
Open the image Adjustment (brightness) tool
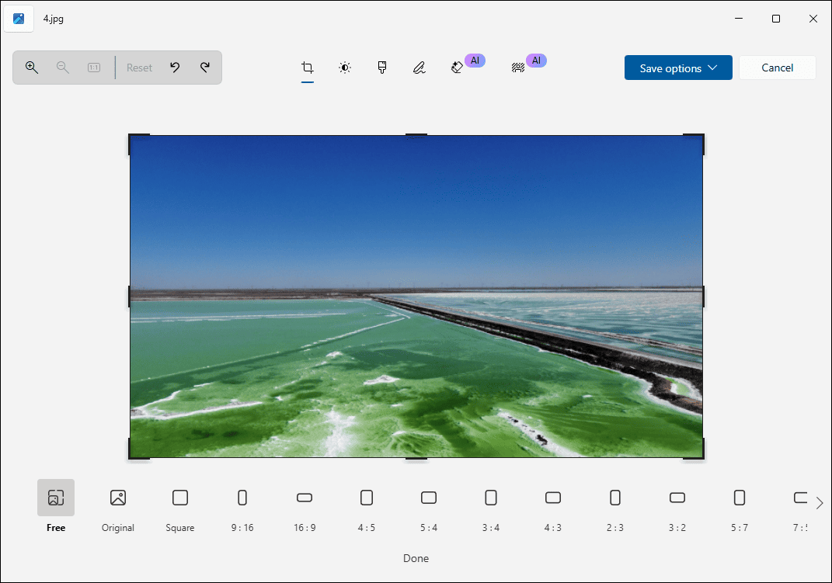(x=345, y=68)
